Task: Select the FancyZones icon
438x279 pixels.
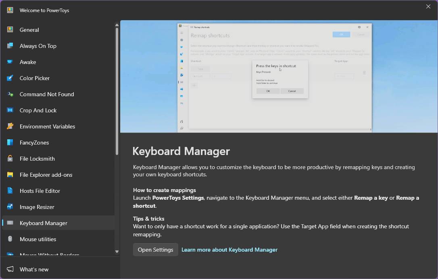Action: (x=12, y=142)
